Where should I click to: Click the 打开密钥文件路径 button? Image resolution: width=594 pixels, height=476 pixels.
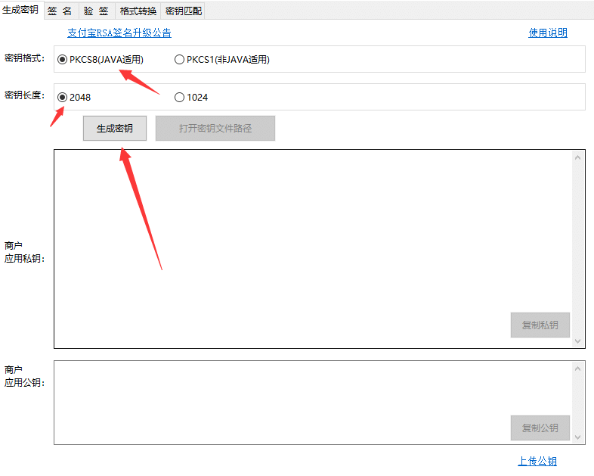pyautogui.click(x=215, y=129)
